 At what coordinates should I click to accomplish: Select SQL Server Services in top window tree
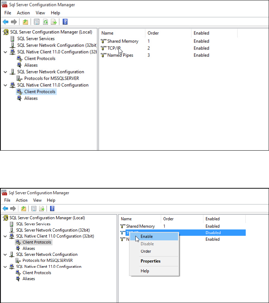[x=36, y=39]
